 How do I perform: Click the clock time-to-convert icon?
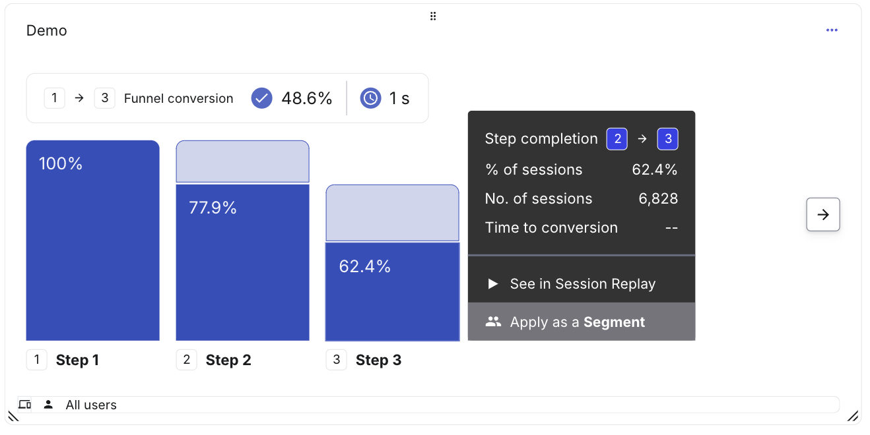click(371, 98)
